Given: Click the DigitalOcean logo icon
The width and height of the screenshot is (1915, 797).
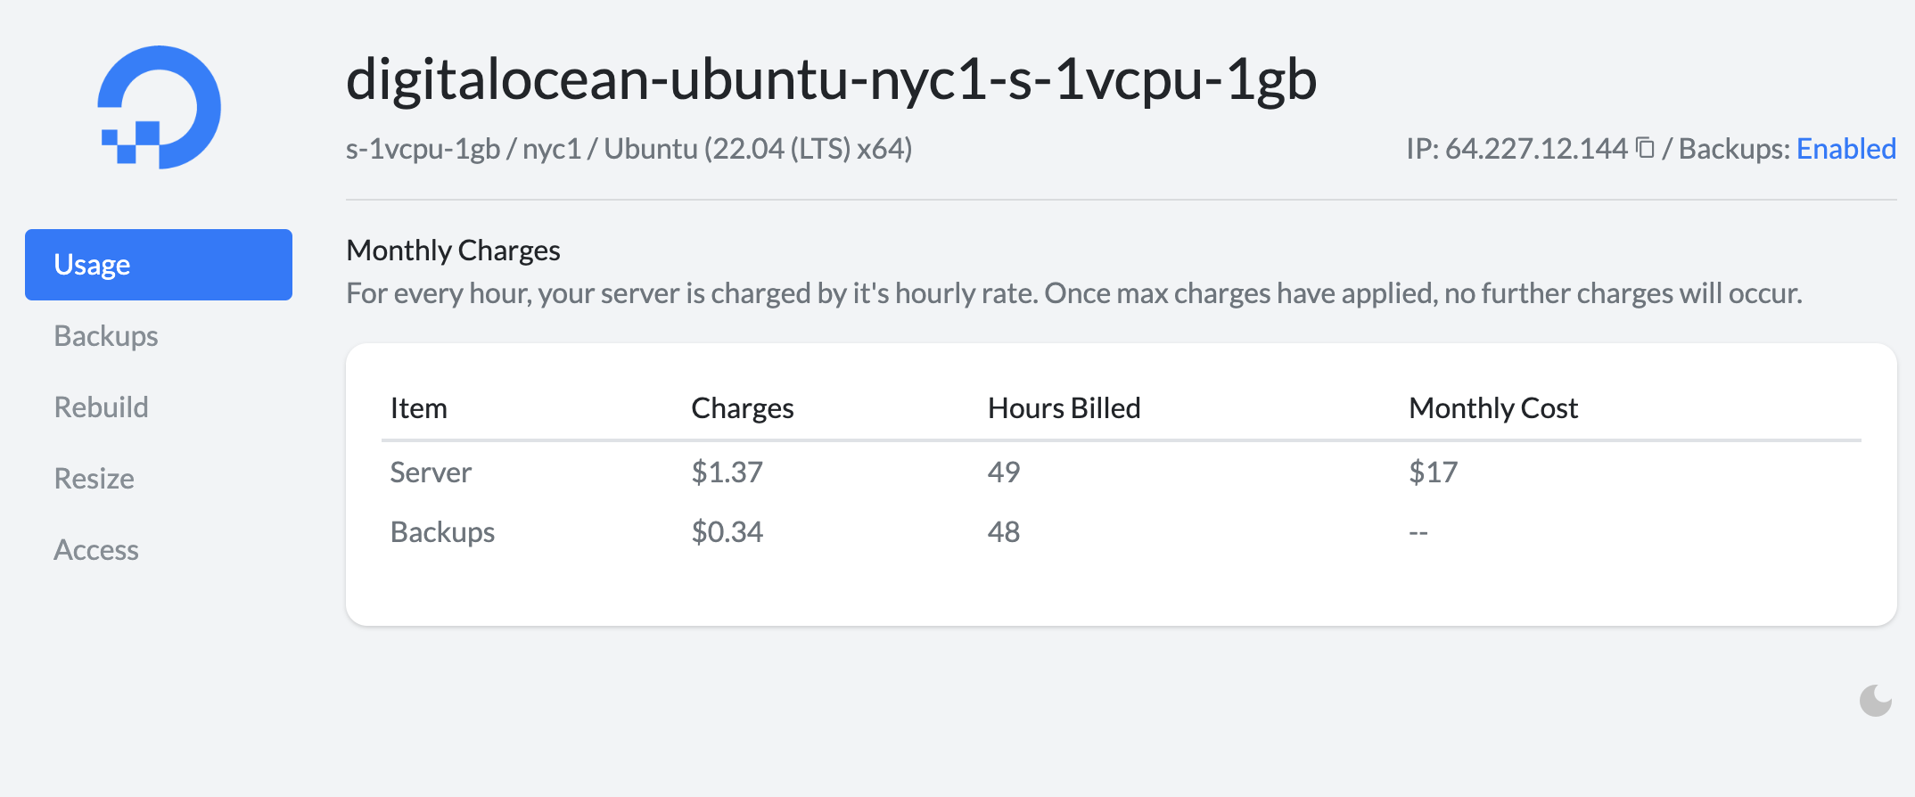Looking at the screenshot, I should [x=160, y=107].
